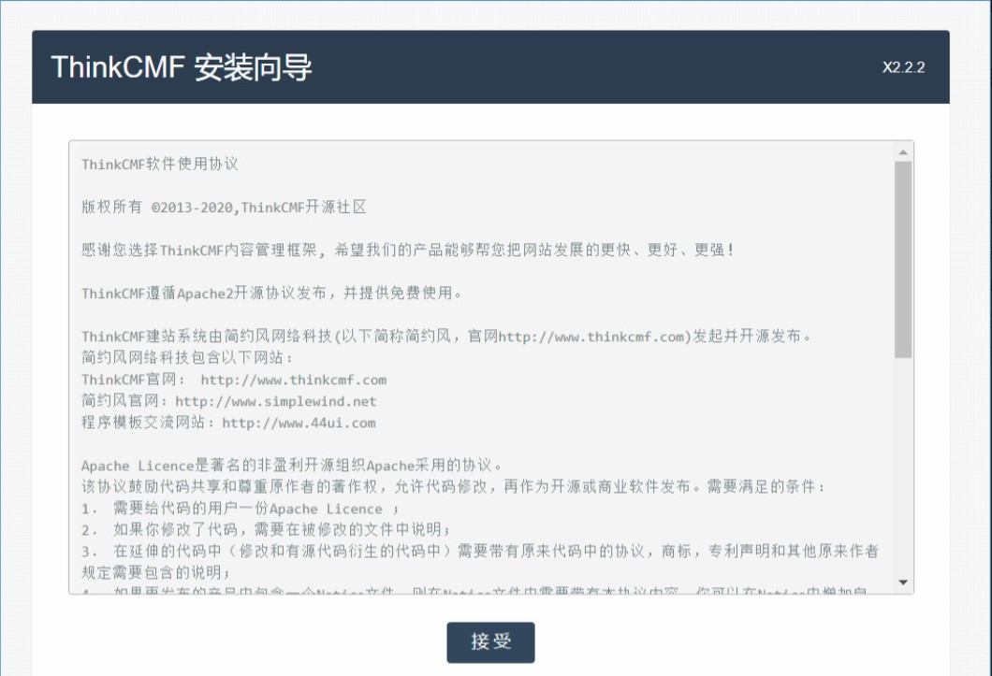
Task: Click the '简约风网络科技包含以下网站' line
Action: coord(187,358)
